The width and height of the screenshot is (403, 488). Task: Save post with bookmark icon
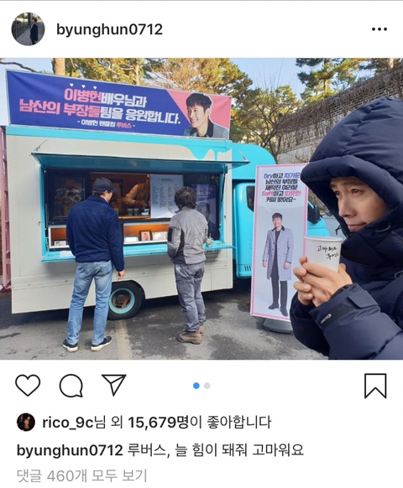tap(375, 386)
